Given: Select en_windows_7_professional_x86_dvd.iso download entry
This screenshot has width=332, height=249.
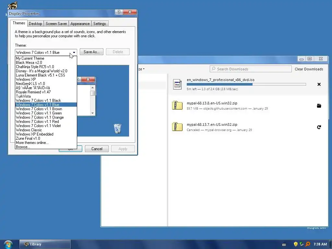Looking at the screenshot, I should click(248, 84).
